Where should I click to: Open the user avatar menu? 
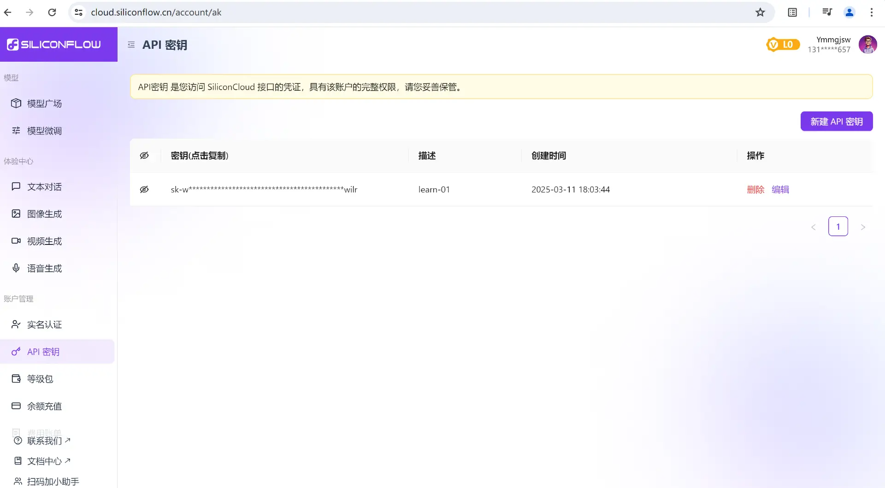coord(868,45)
